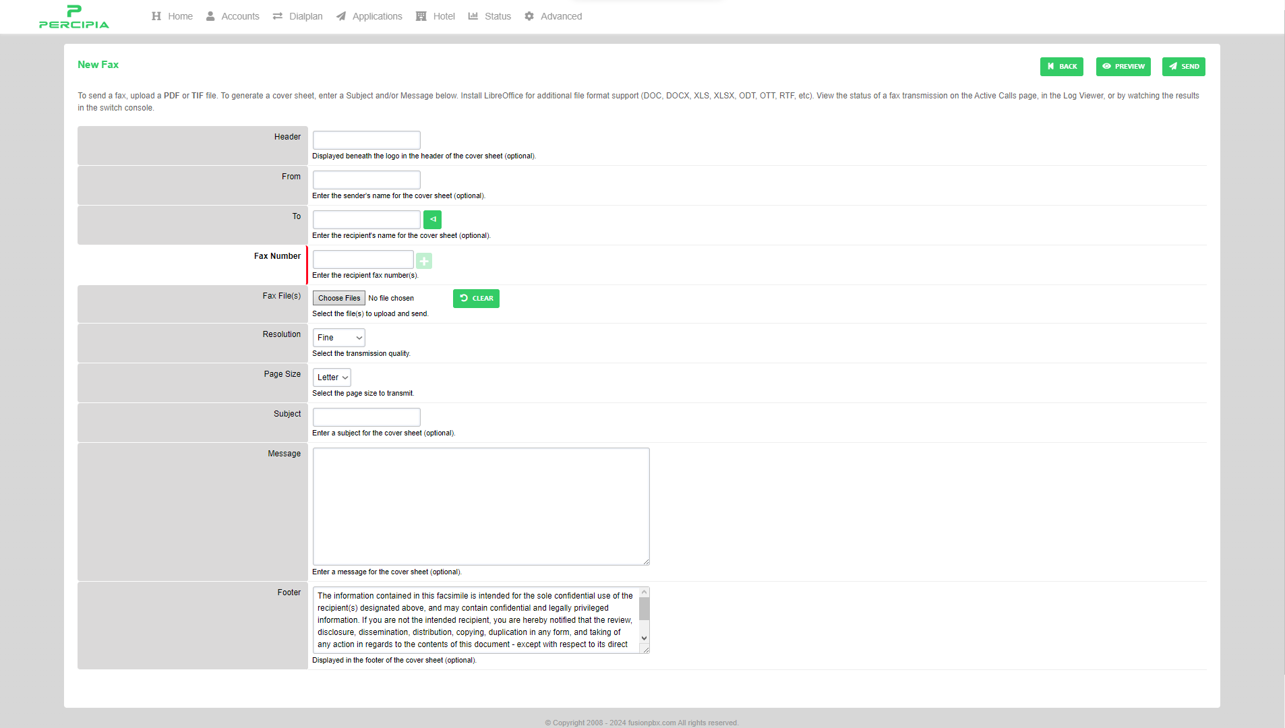Open the Applications menu
Viewport: 1285px width, 728px height.
point(369,16)
